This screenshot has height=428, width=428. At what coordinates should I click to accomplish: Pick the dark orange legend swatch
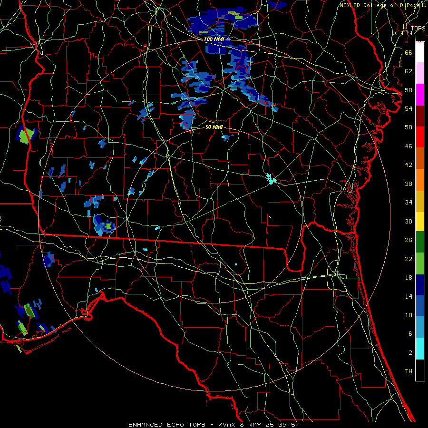(420, 158)
